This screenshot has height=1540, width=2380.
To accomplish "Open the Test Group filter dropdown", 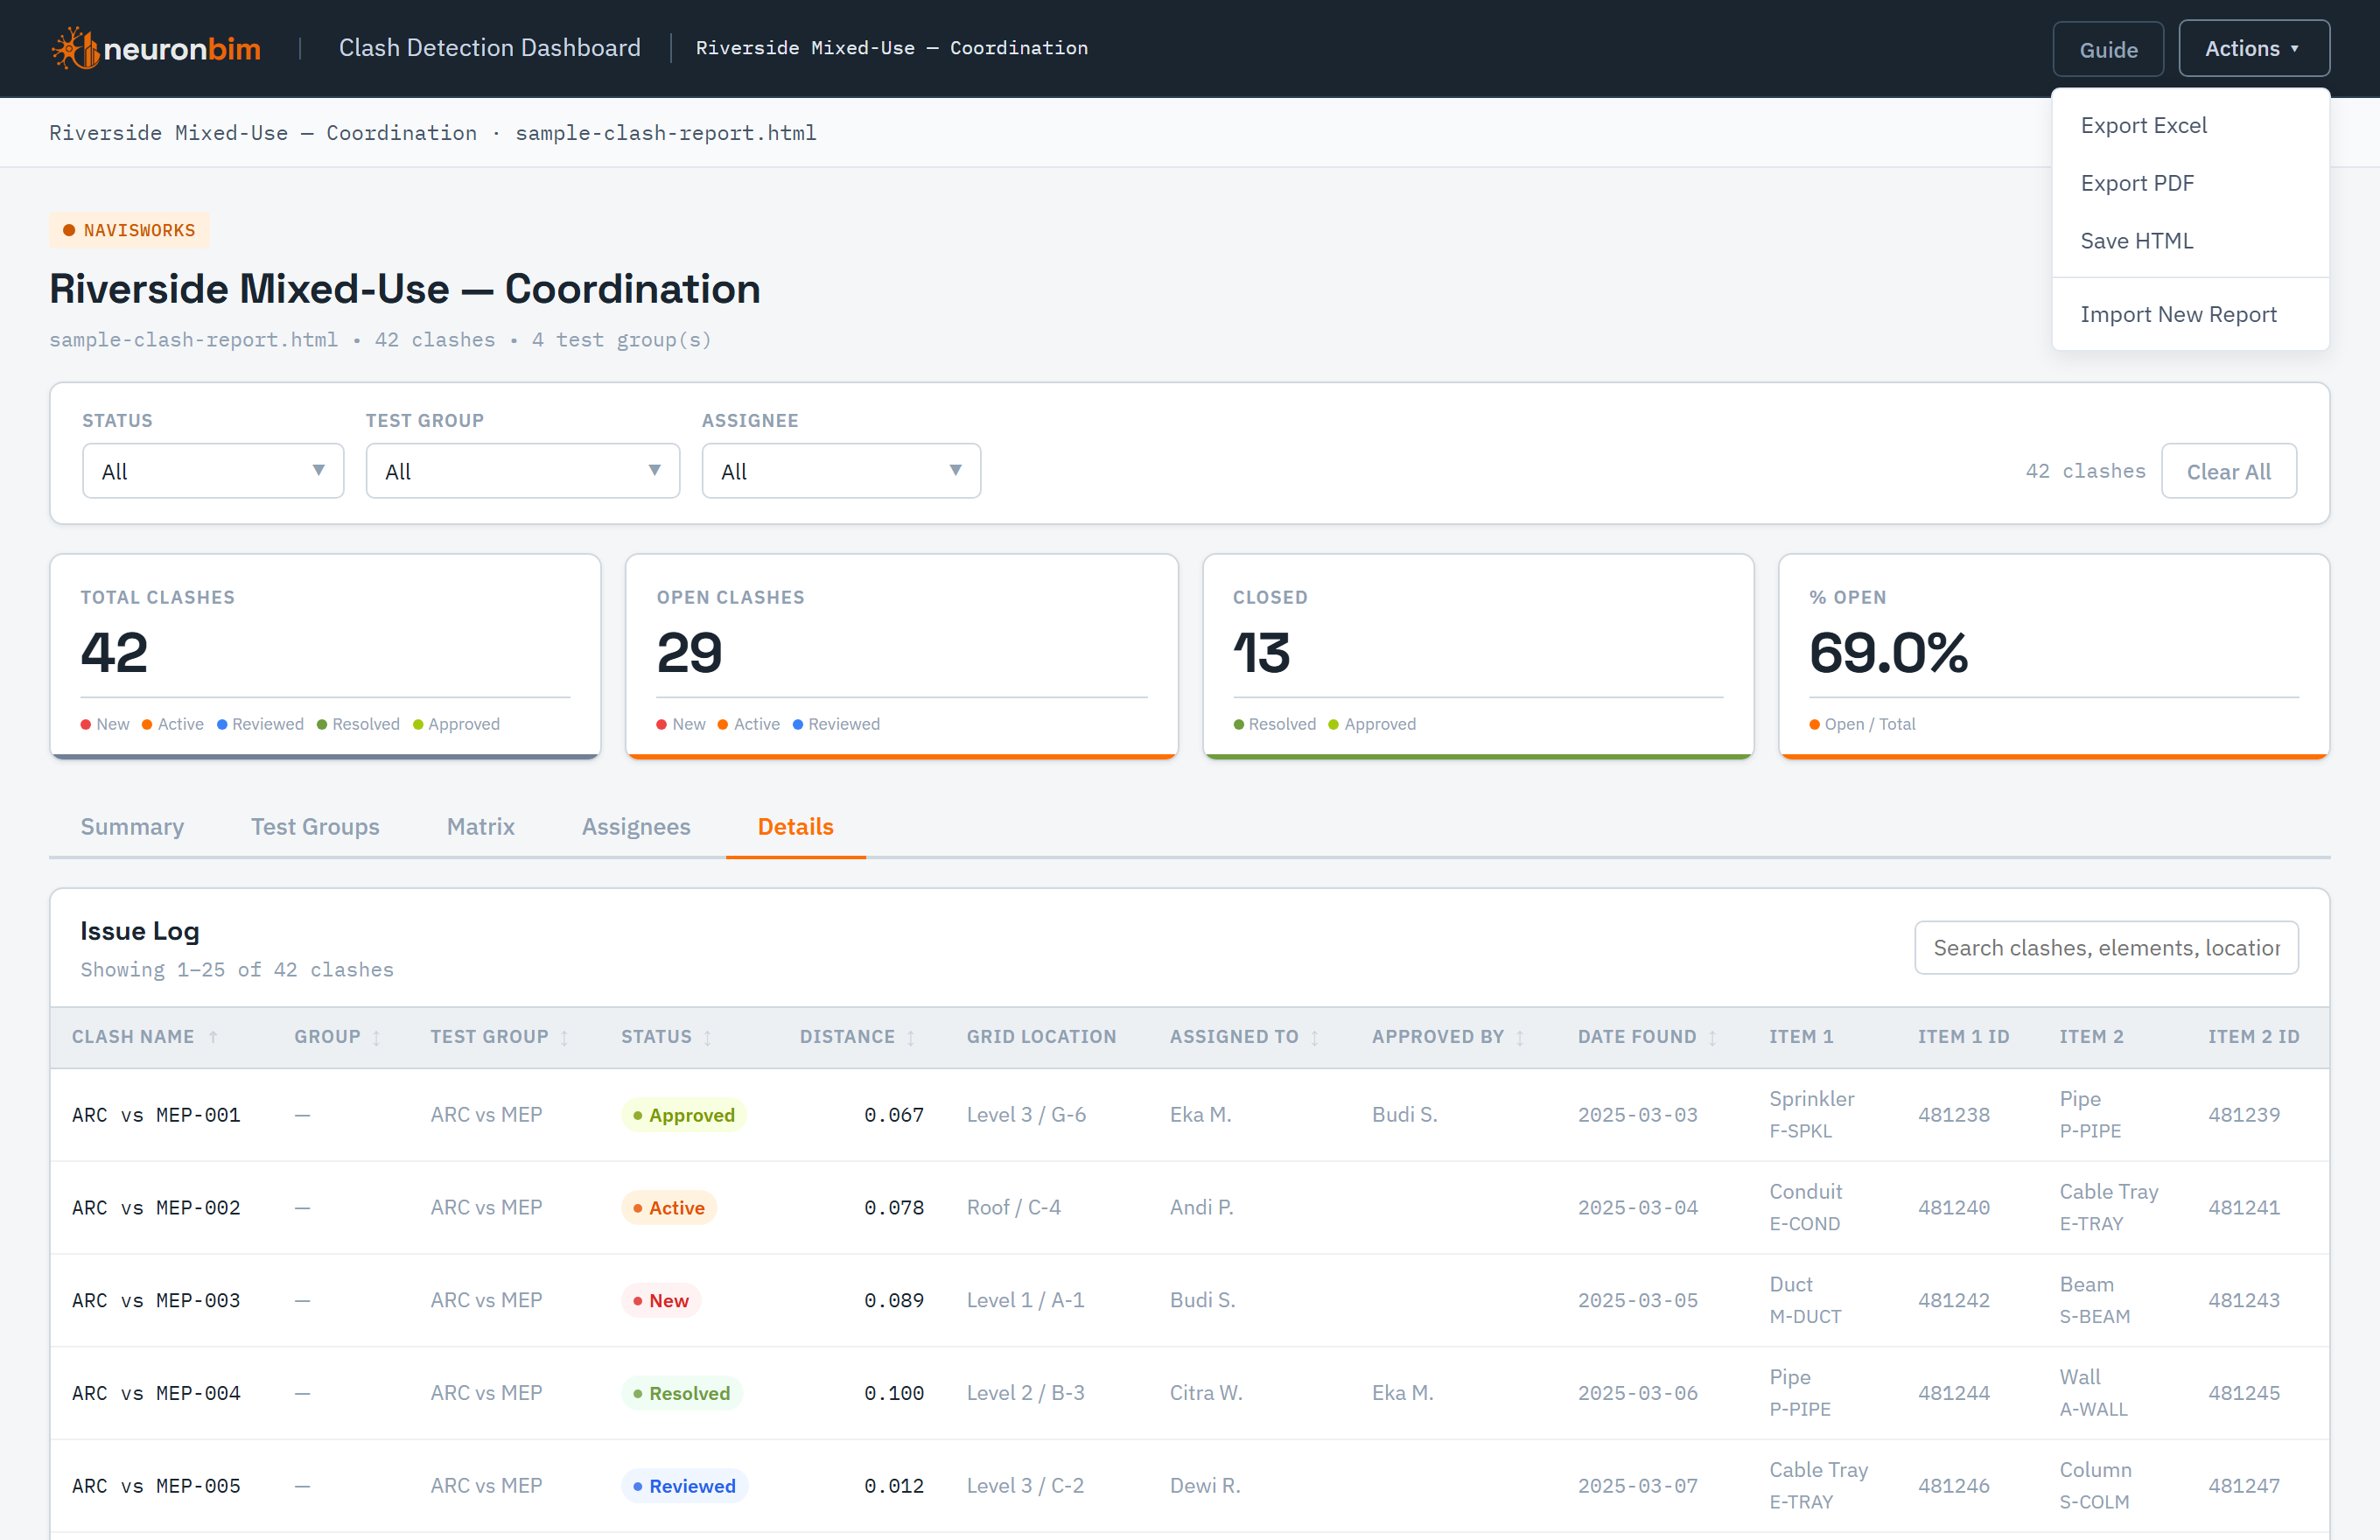I will point(523,471).
